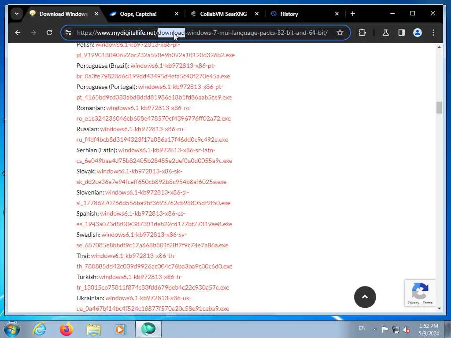Click the muted volume tray icon

coord(407,330)
